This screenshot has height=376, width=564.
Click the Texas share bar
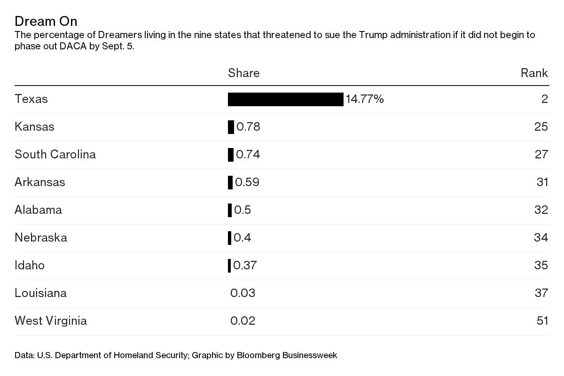pyautogui.click(x=285, y=99)
